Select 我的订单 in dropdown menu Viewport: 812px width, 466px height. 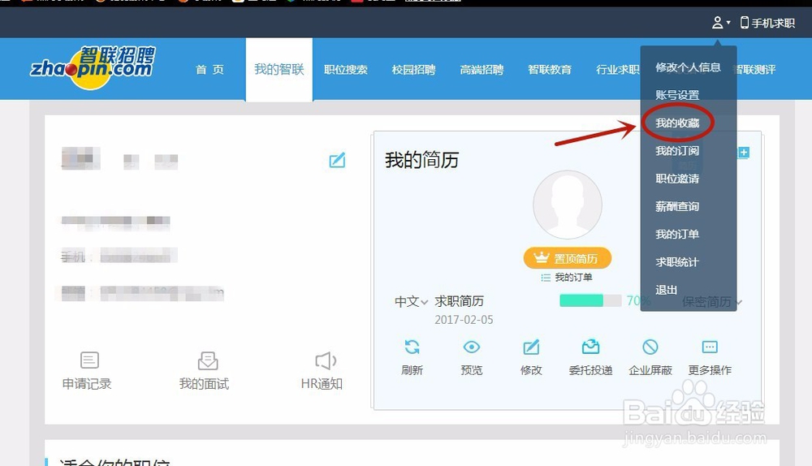pyautogui.click(x=677, y=234)
